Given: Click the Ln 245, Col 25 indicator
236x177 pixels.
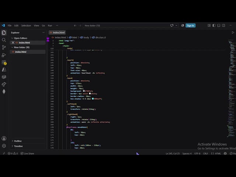Looking at the screenshot, I should [173, 153].
